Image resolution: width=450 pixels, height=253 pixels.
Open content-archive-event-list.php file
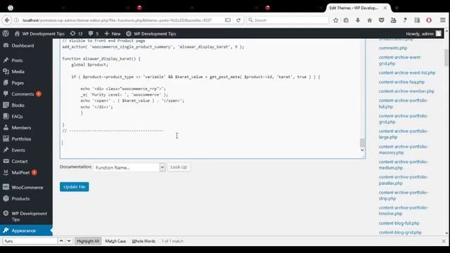point(407,72)
